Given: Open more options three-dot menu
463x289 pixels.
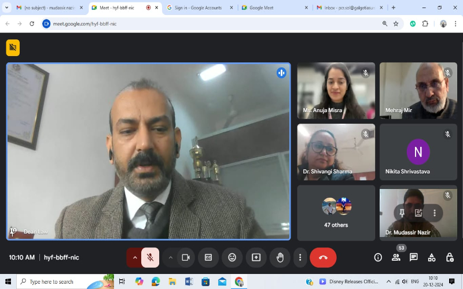Looking at the screenshot, I should tap(300, 257).
